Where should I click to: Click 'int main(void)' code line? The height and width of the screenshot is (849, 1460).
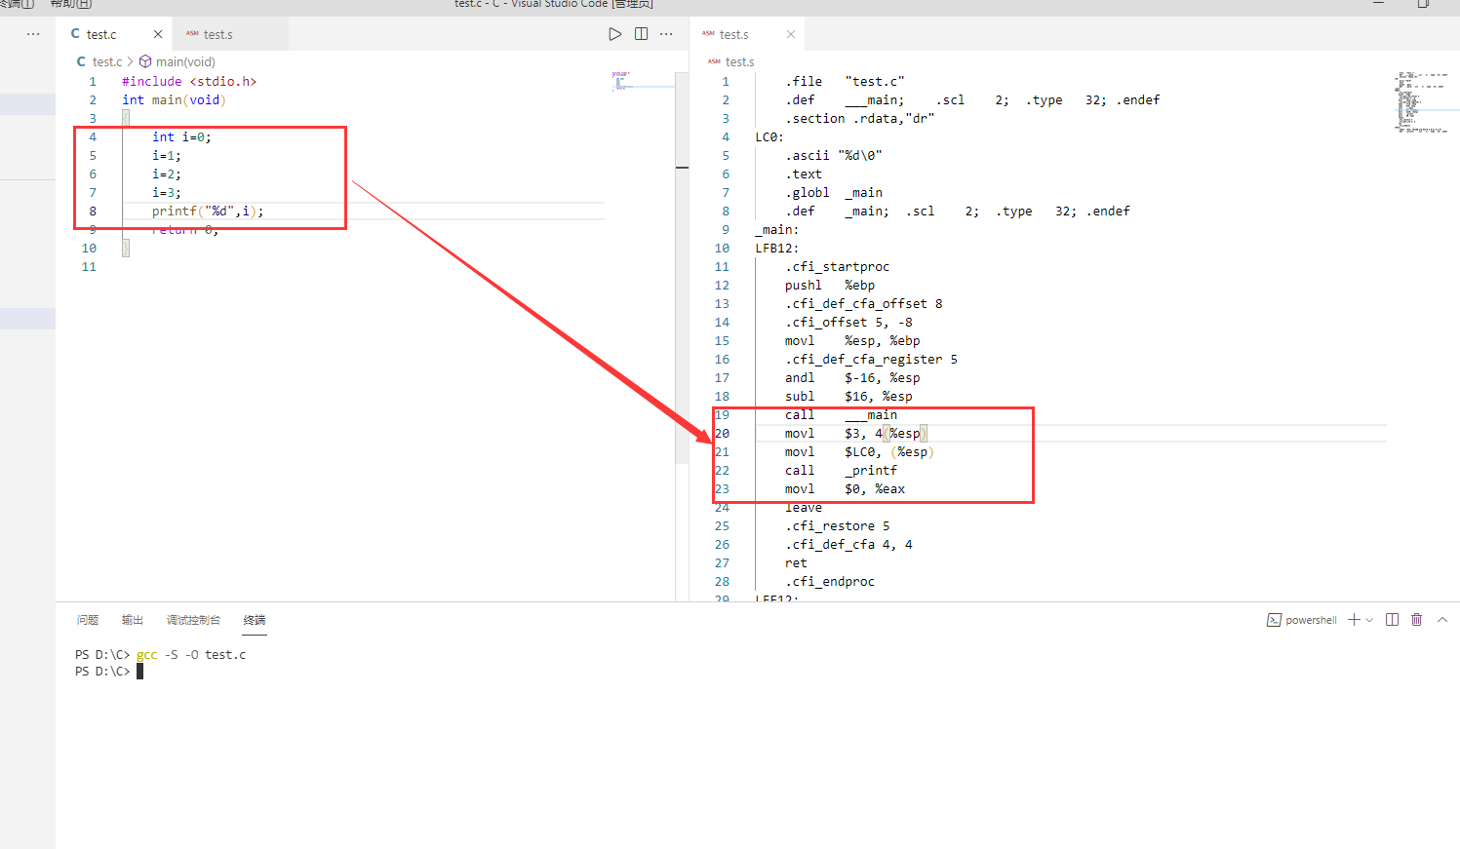point(174,100)
